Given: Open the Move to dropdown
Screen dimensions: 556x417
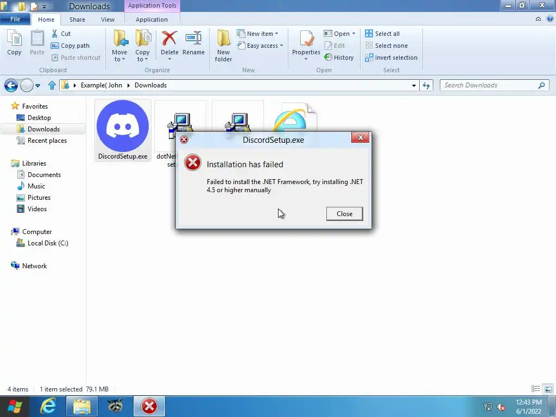Looking at the screenshot, I should click(x=119, y=46).
